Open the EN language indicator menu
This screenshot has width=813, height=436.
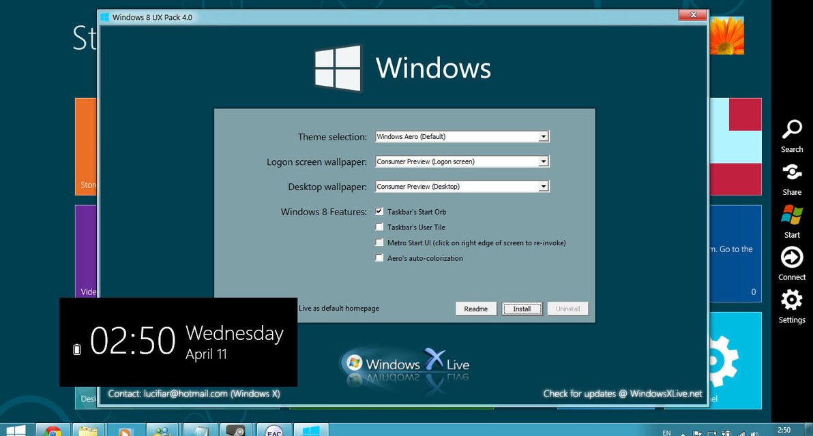(x=667, y=431)
